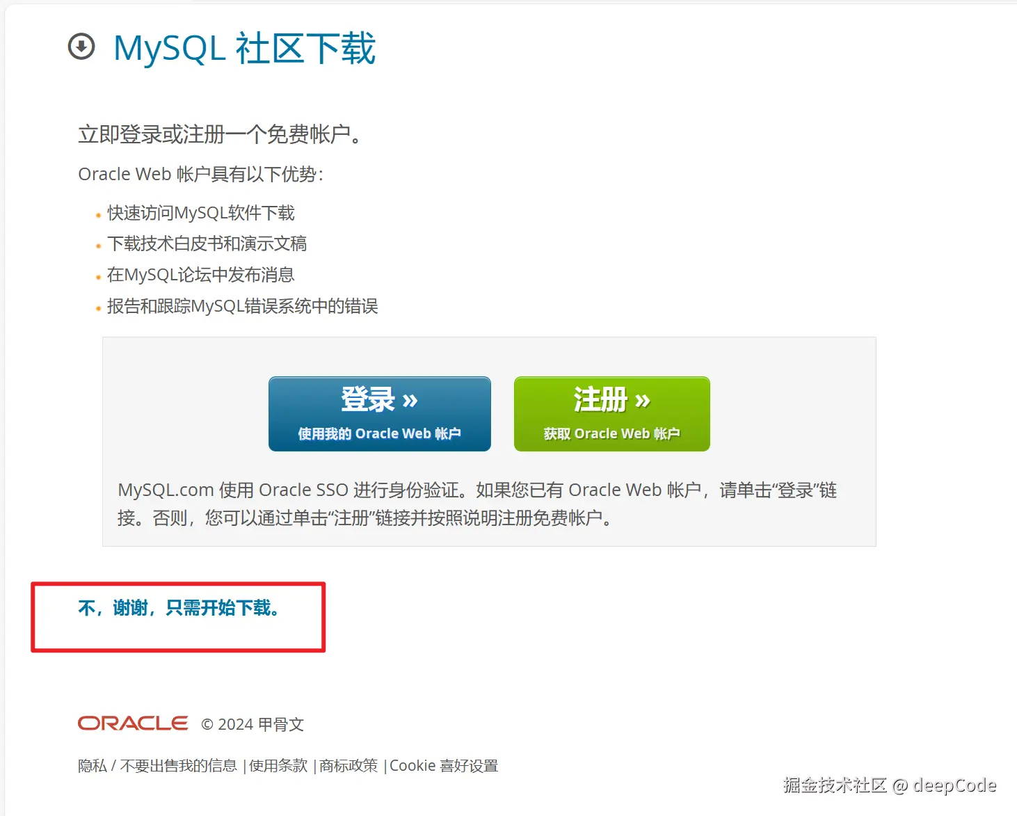The width and height of the screenshot is (1017, 816).
Task: Open the 隐私 / 不要出售我的信息 link
Action: coord(157,766)
